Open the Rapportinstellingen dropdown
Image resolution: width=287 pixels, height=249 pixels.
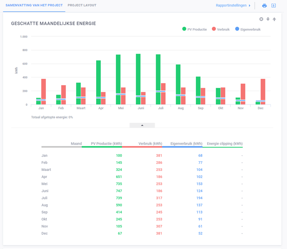(x=233, y=6)
